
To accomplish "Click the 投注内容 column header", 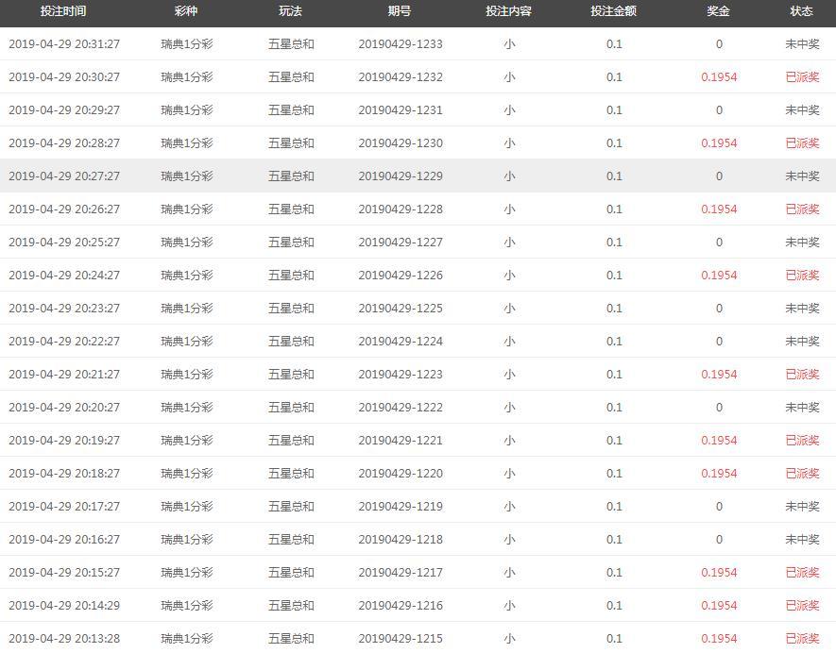I will pos(508,11).
